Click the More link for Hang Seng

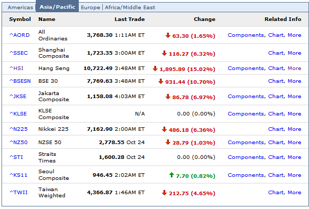(x=294, y=68)
